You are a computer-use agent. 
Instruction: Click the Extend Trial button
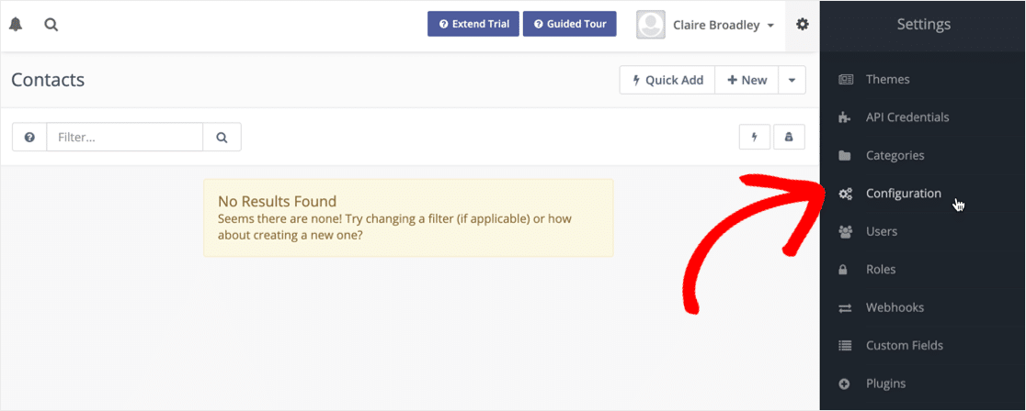(x=473, y=24)
